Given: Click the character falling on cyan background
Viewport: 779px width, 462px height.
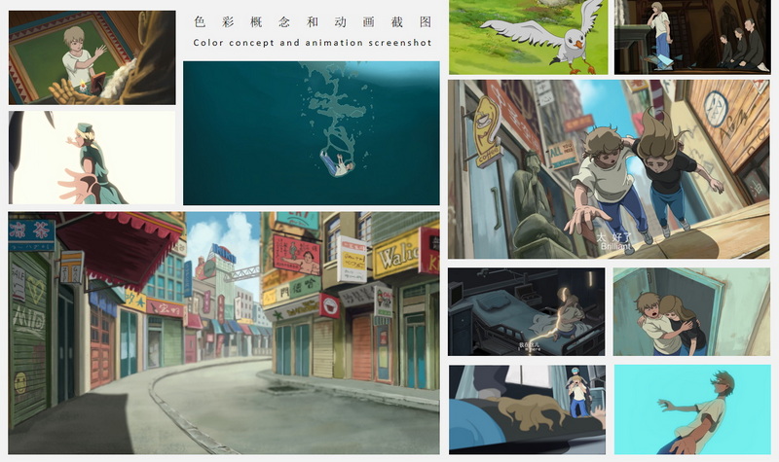Looking at the screenshot, I should pyautogui.click(x=691, y=409).
